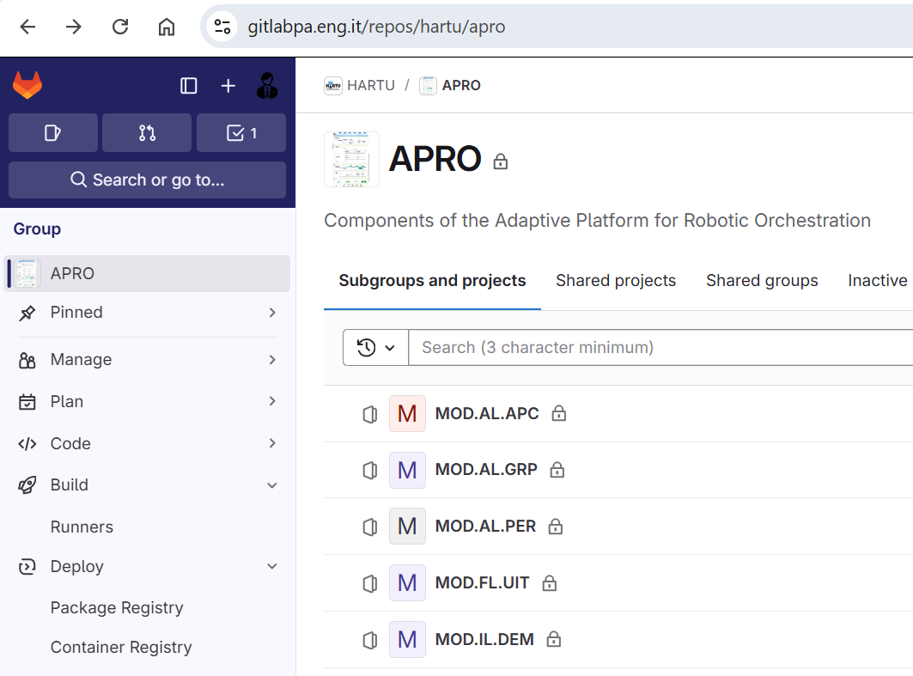This screenshot has height=676, width=913.
Task: Expand the Manage menu
Action: tap(147, 360)
